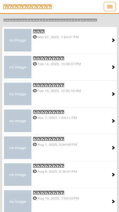Open the Feb 14, 2023 entry arrow

(x=113, y=67)
